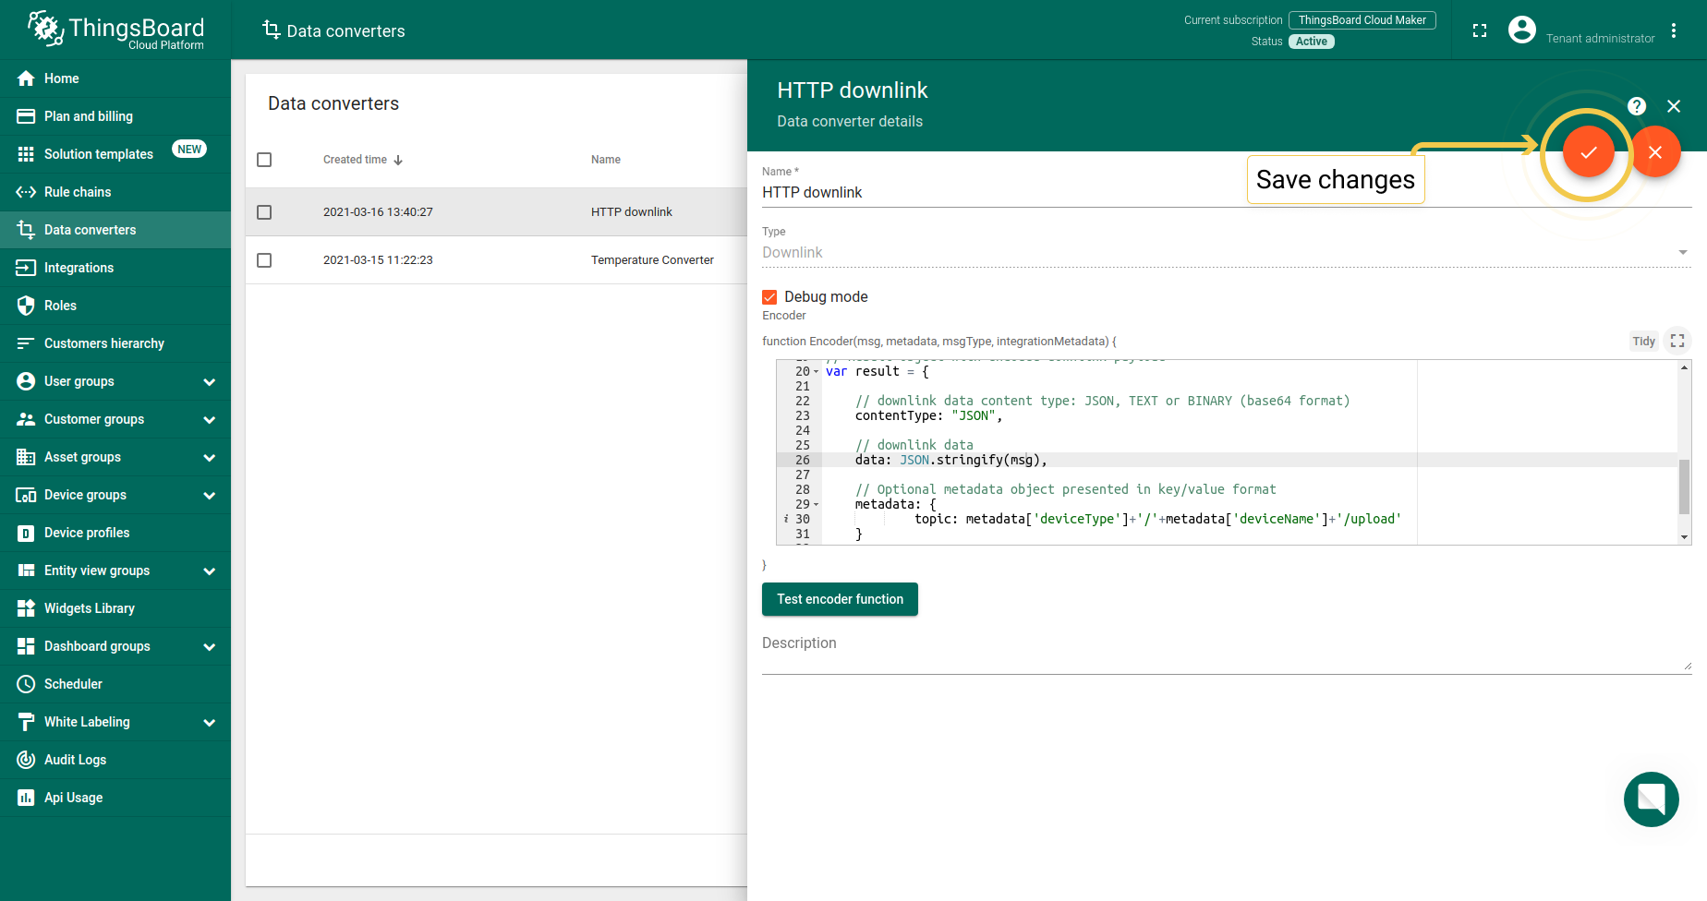Expand User groups chevron
Viewport: 1707px width, 901px height.
tap(210, 381)
